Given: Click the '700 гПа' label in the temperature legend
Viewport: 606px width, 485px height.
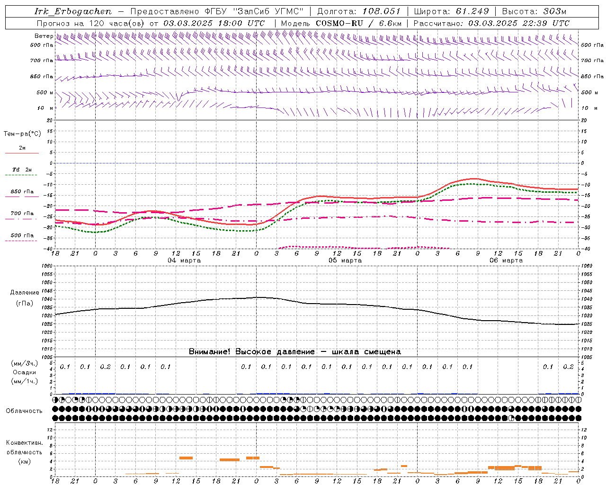Looking at the screenshot, I should pos(22,213).
